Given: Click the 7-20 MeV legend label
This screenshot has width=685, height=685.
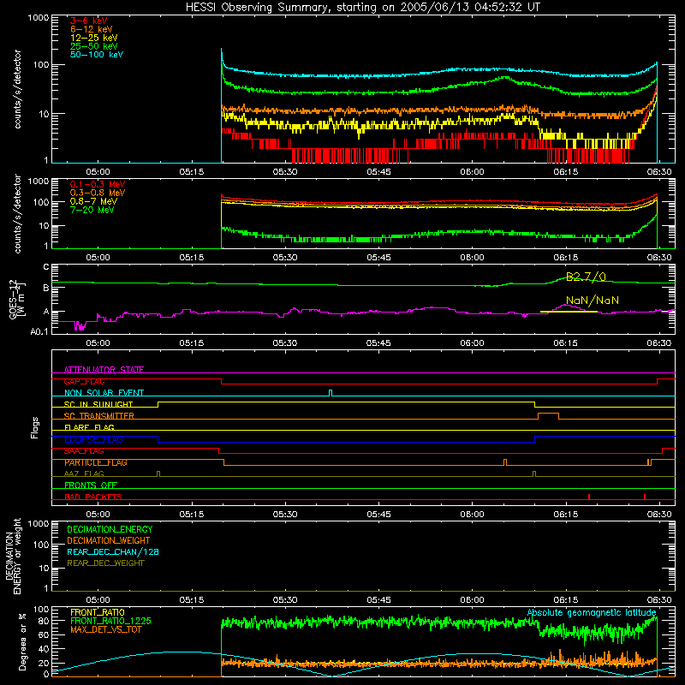Looking at the screenshot, I should 92,210.
